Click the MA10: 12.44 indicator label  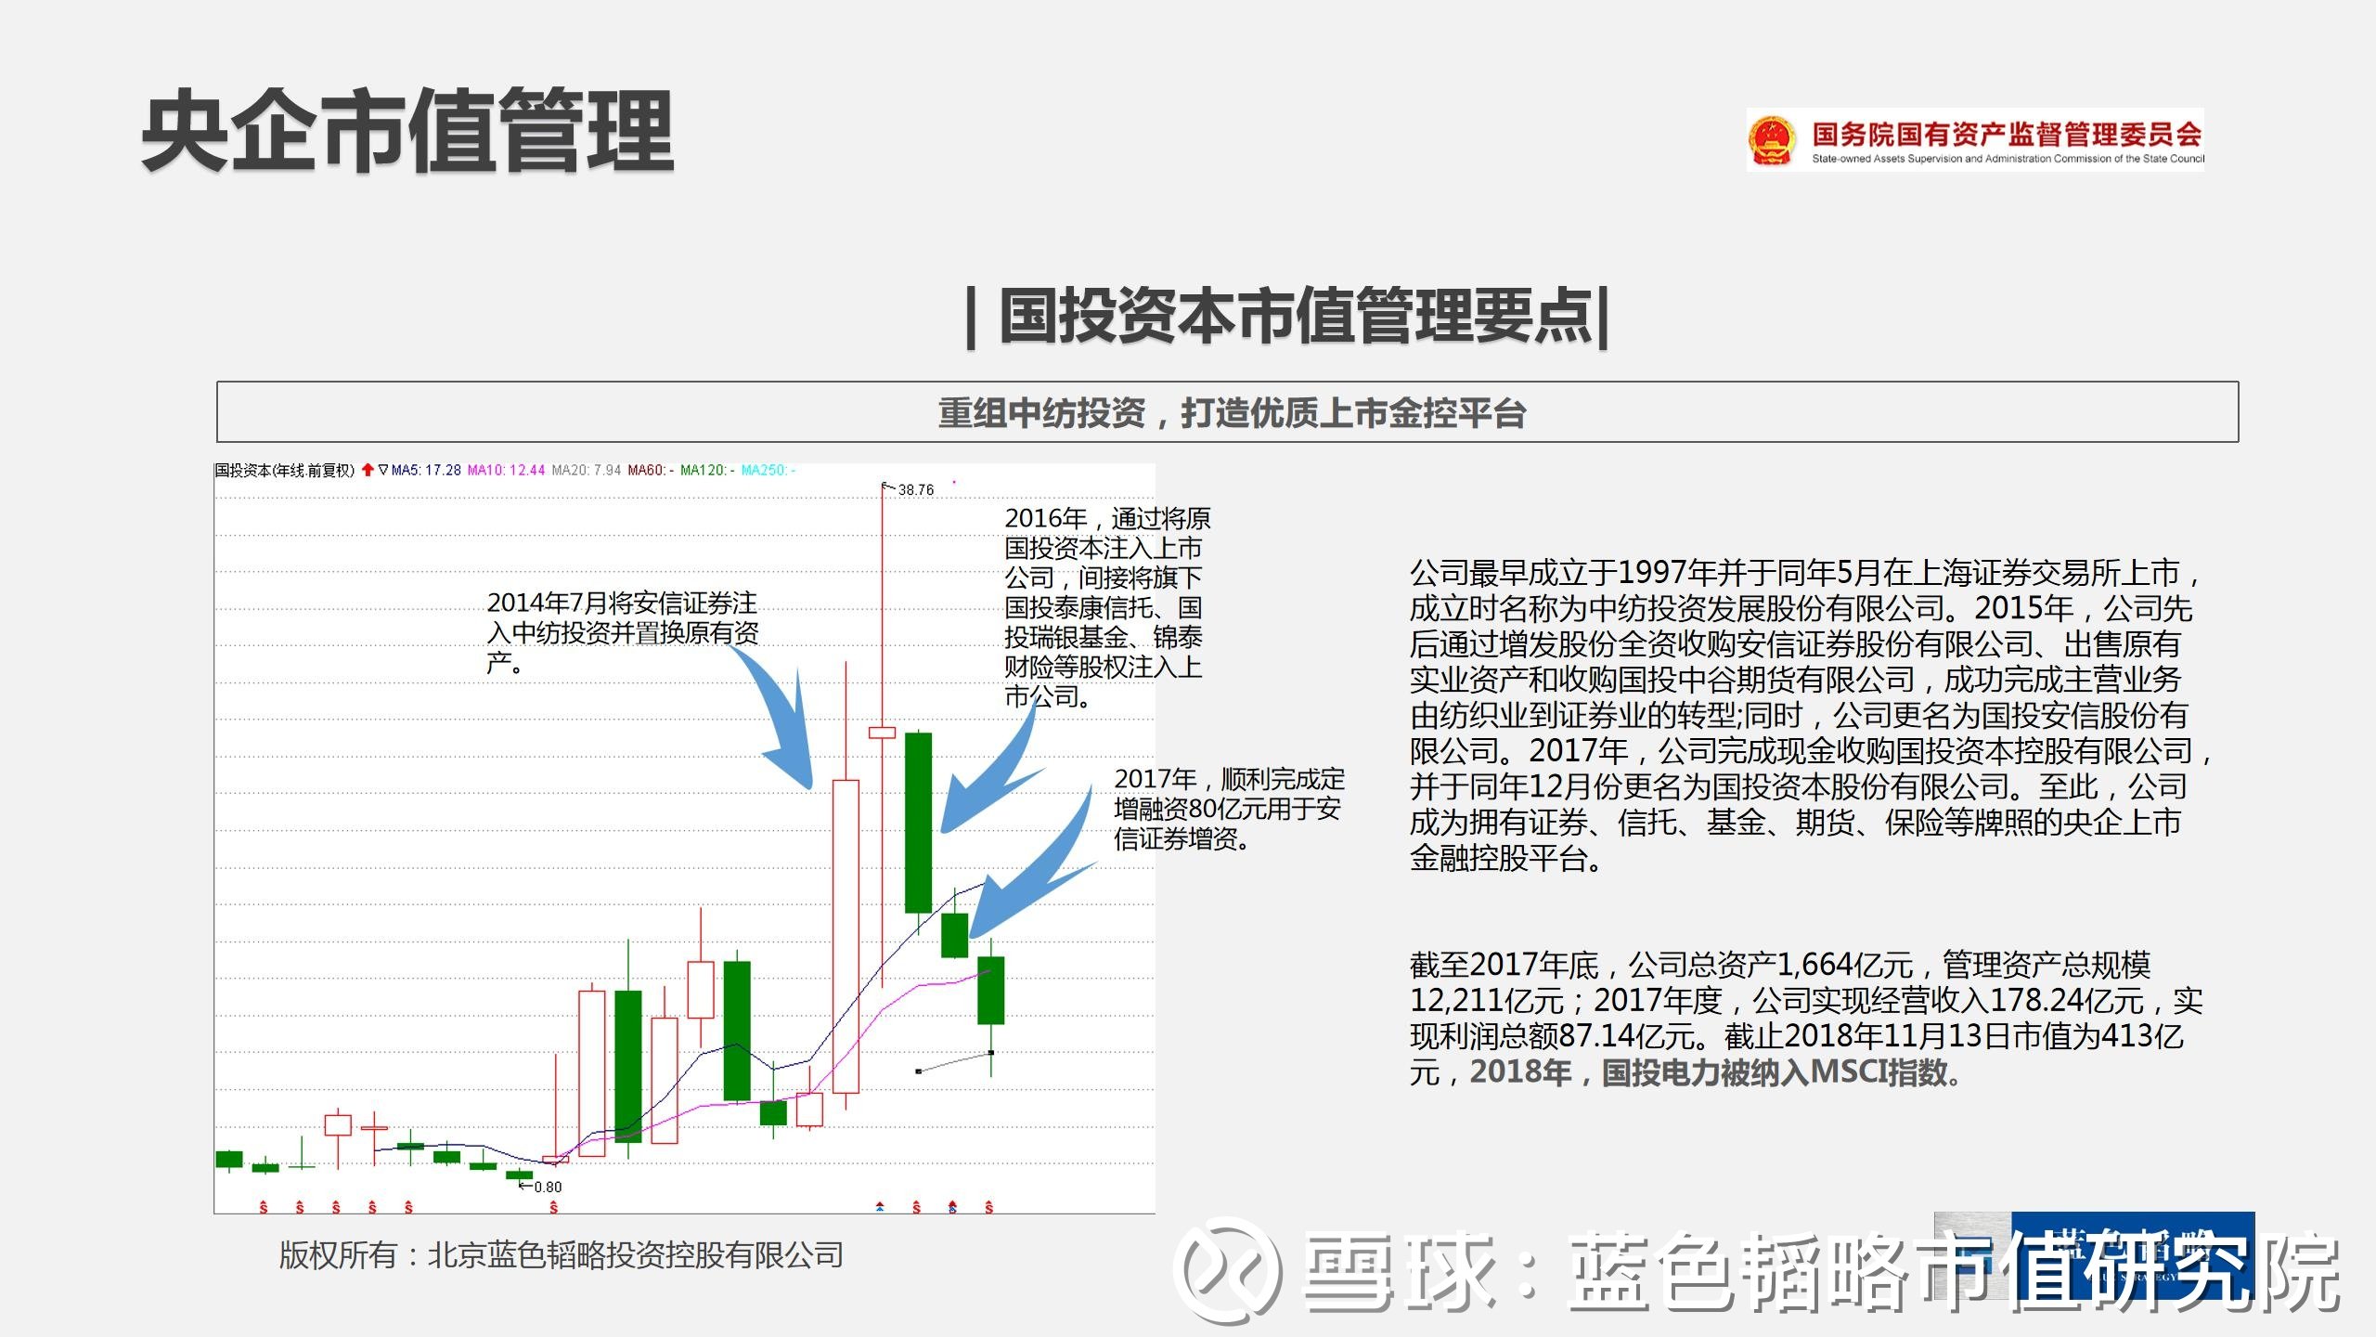[506, 470]
